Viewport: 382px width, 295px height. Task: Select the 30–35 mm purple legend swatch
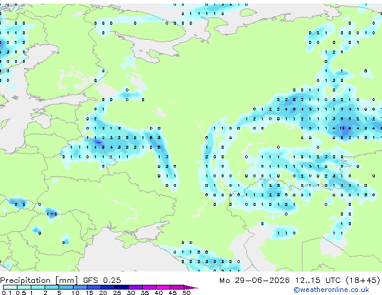point(136,287)
